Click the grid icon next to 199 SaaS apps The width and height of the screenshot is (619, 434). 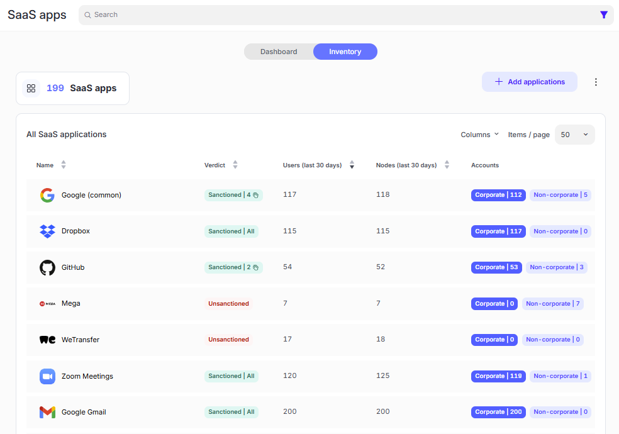point(31,88)
